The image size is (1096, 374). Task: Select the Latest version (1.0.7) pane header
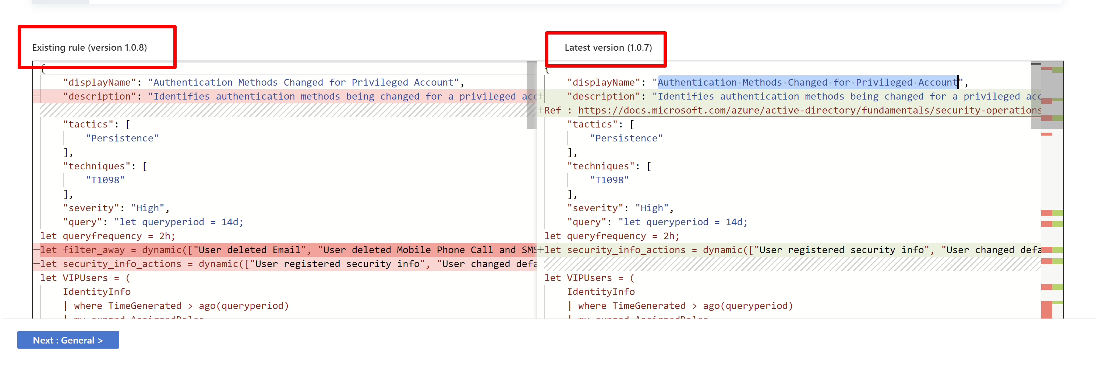click(x=608, y=47)
